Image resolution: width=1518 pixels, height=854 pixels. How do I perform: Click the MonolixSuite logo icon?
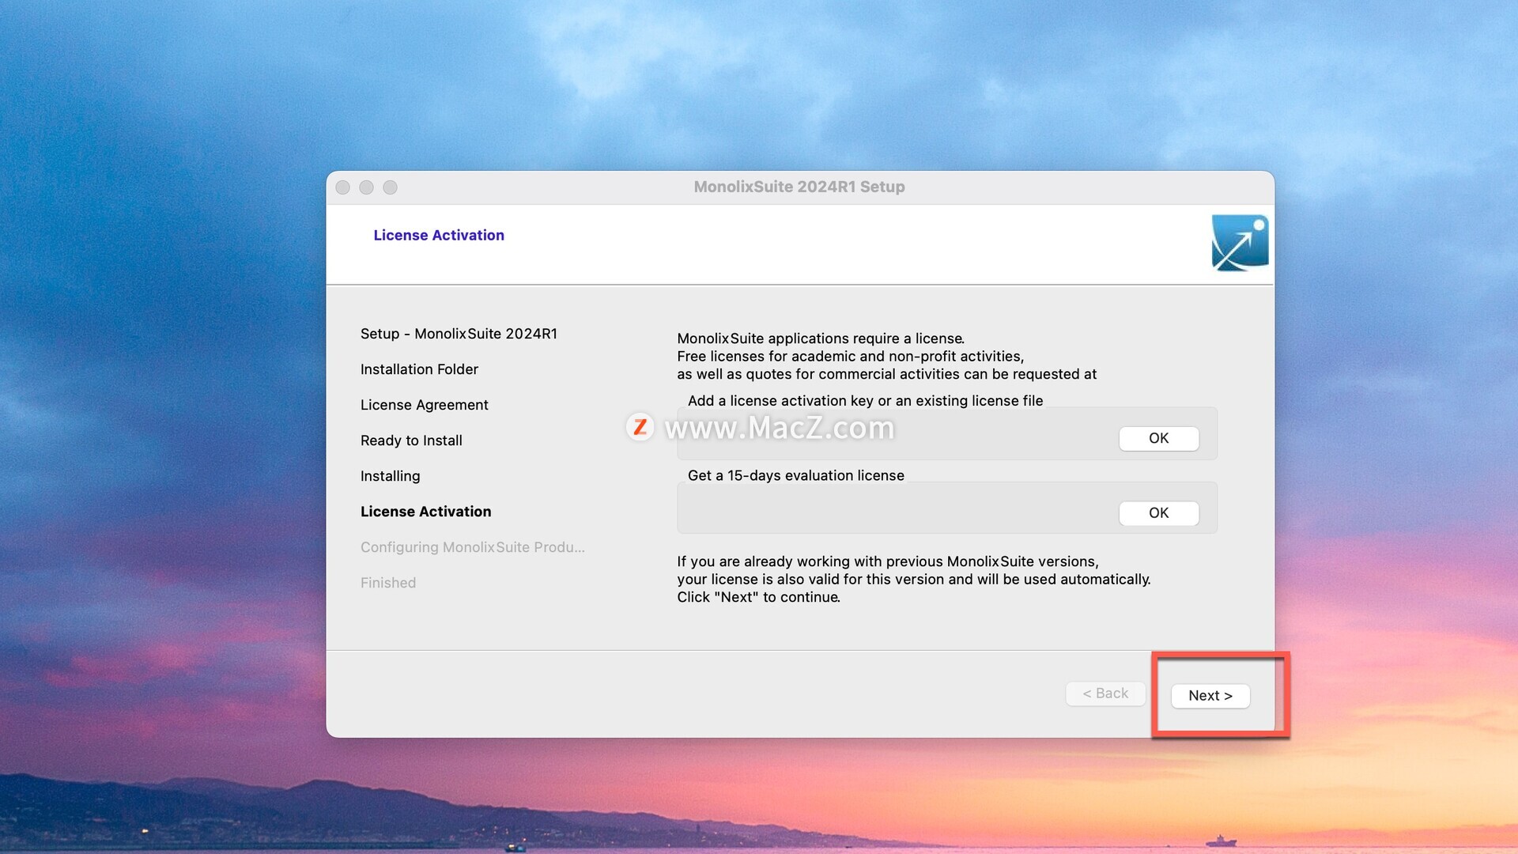point(1240,243)
